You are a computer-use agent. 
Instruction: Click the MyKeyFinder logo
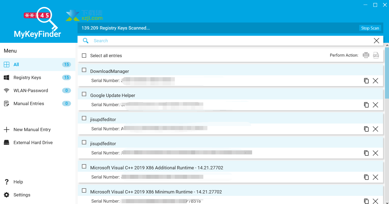(x=38, y=22)
